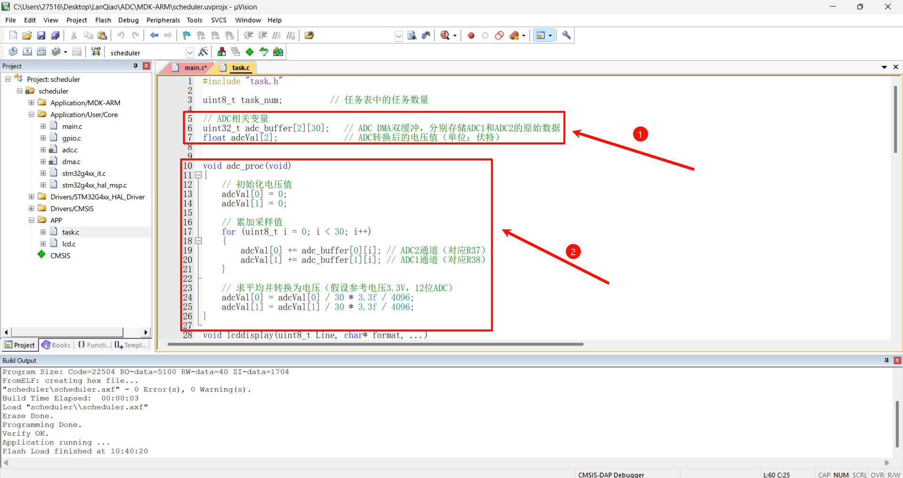
Task: Start the debug session with the magnifier icon
Action: pos(445,35)
